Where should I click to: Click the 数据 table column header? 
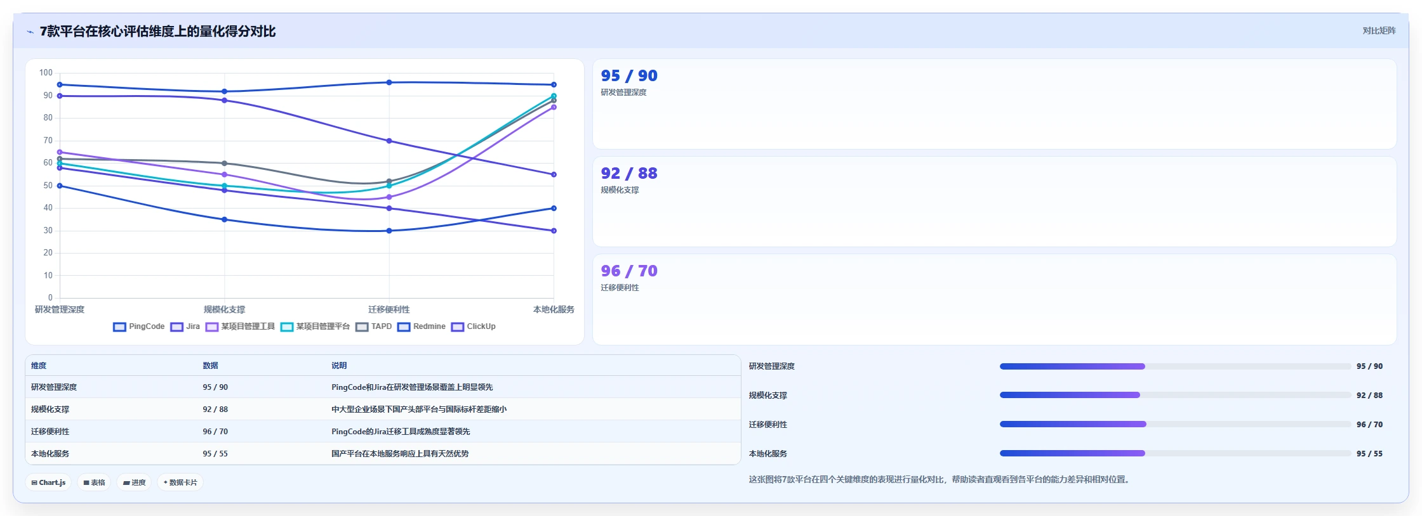point(210,366)
